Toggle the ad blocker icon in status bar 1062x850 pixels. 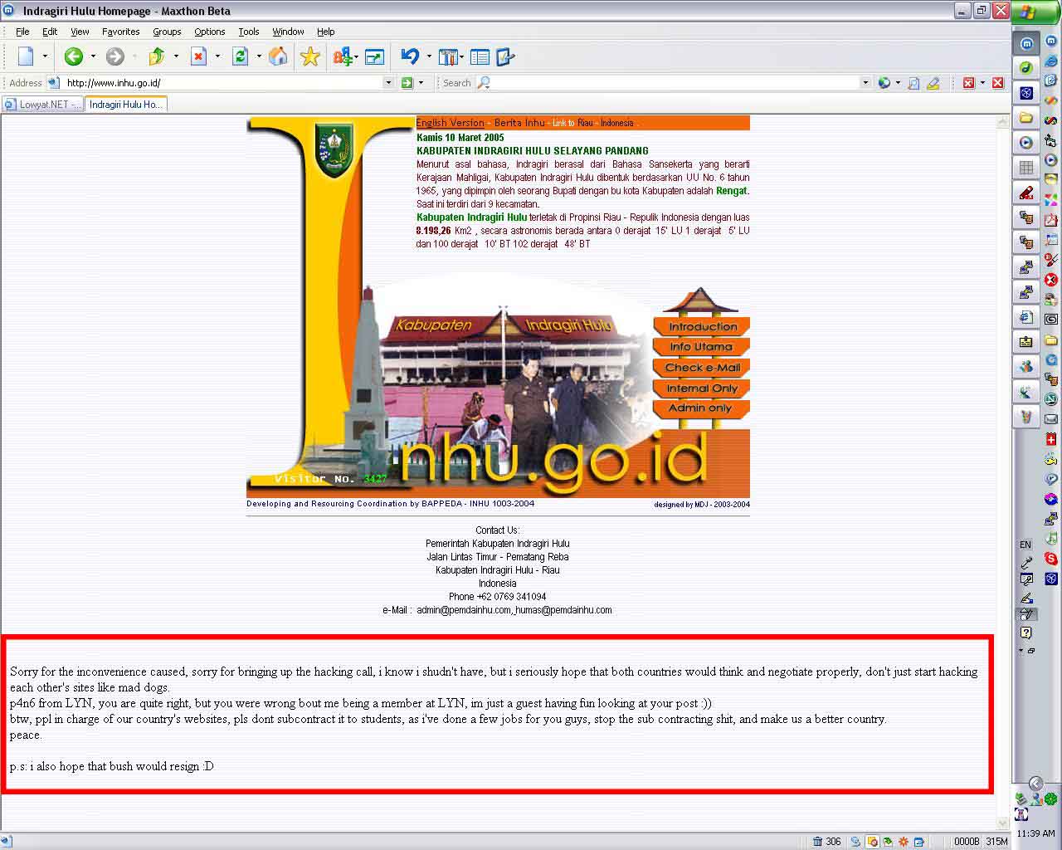[x=872, y=841]
